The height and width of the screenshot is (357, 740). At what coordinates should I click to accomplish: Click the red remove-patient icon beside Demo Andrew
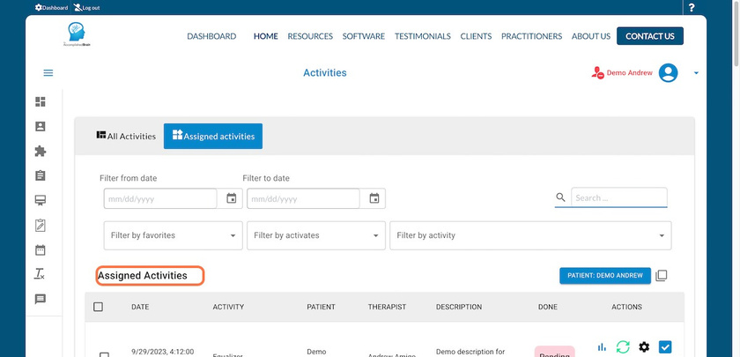(x=597, y=73)
